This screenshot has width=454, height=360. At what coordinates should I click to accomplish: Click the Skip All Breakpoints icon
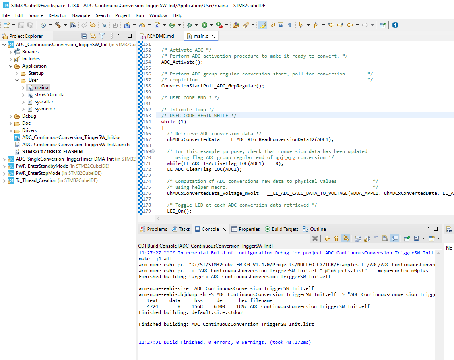[x=104, y=25]
